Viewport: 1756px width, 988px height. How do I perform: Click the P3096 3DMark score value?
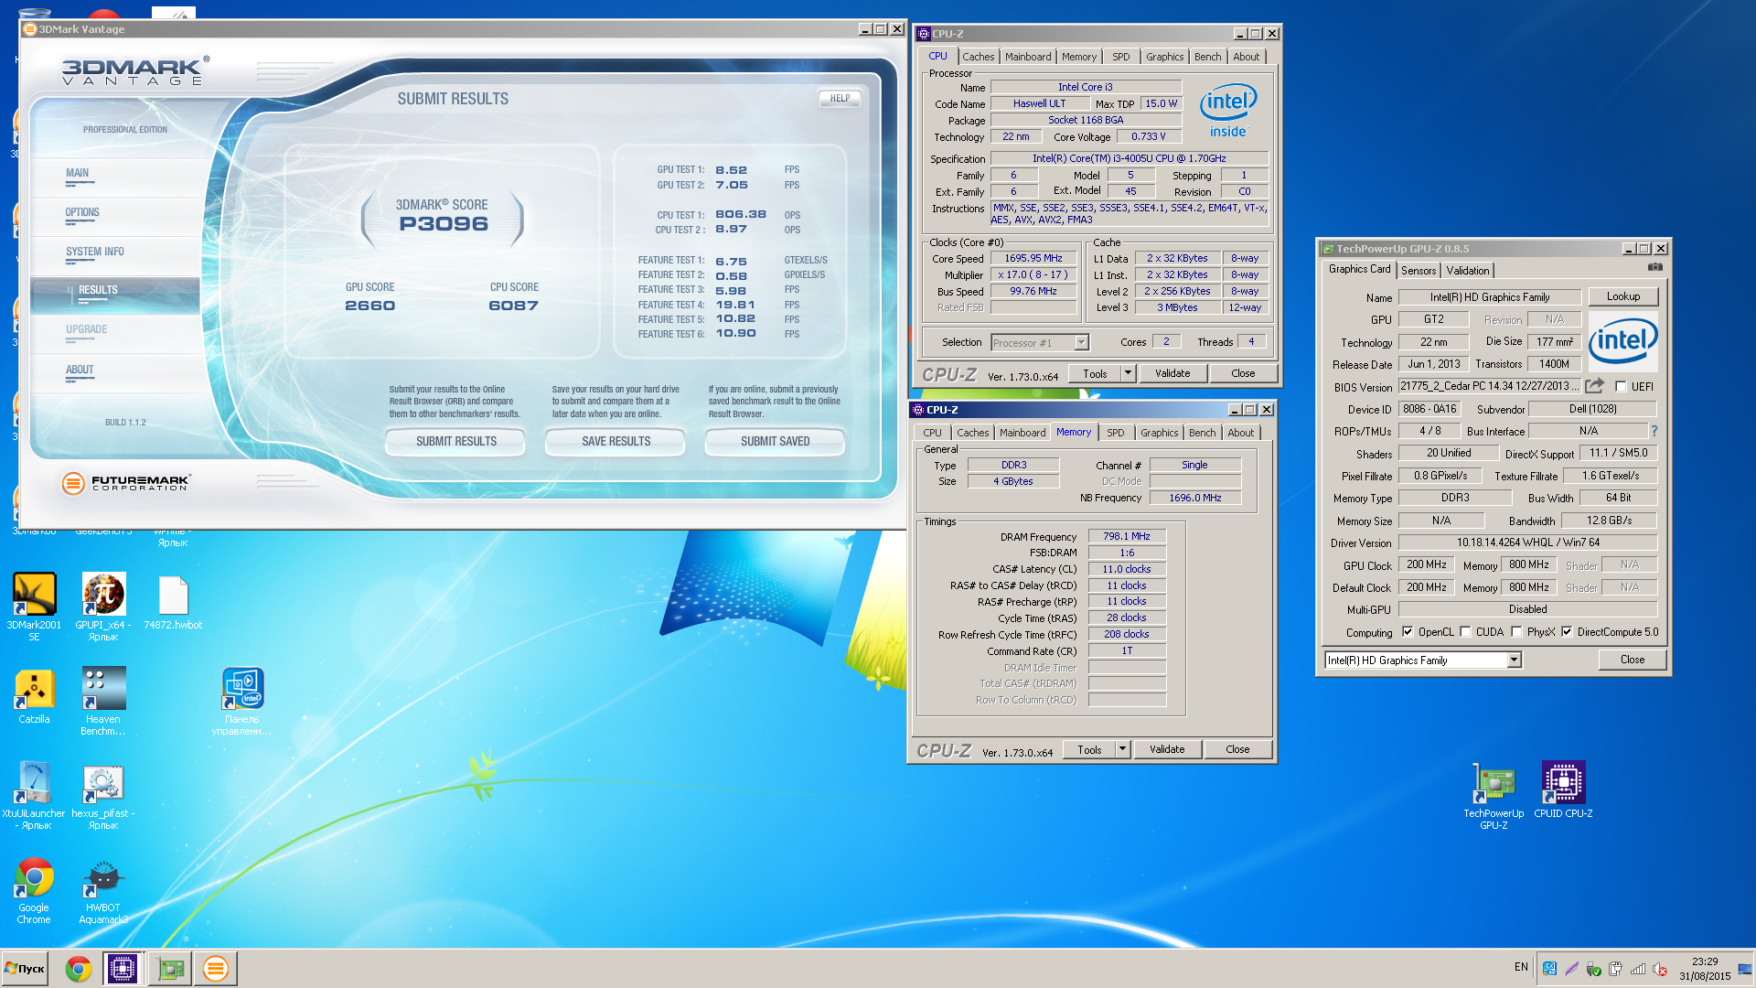(444, 224)
